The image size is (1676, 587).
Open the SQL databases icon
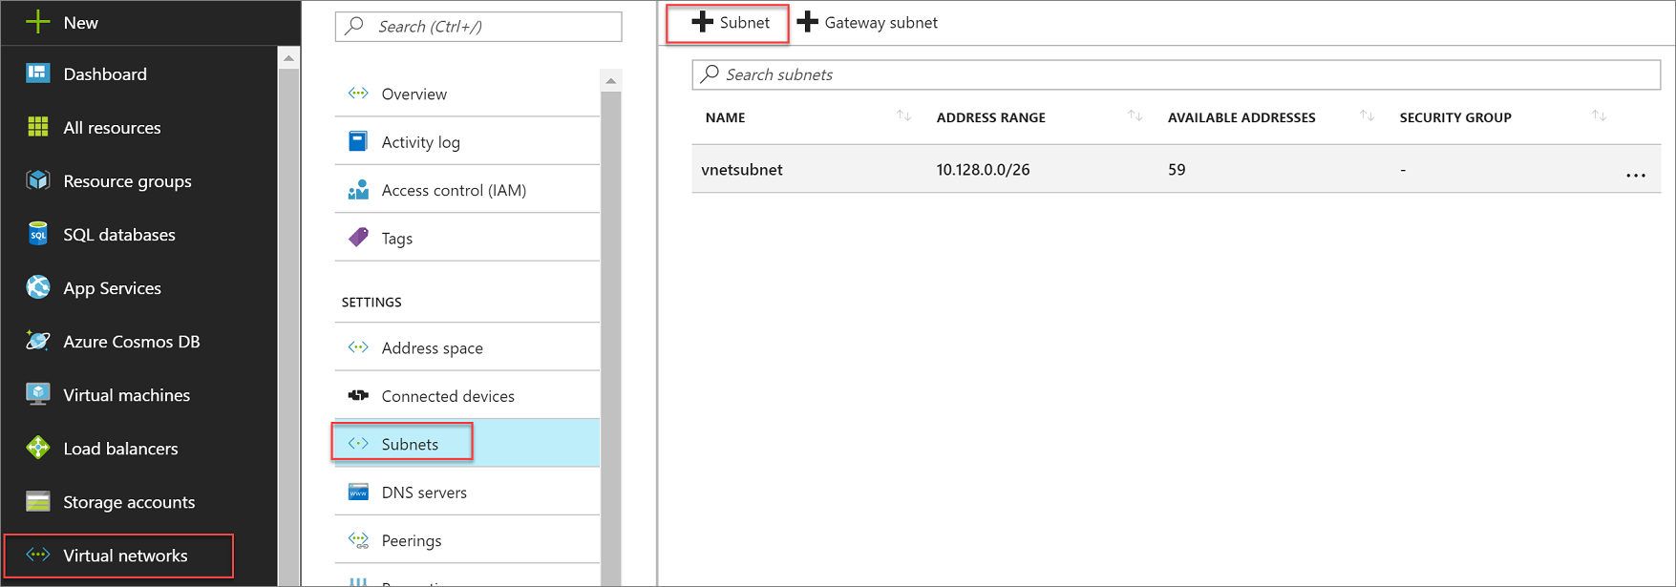(x=38, y=234)
